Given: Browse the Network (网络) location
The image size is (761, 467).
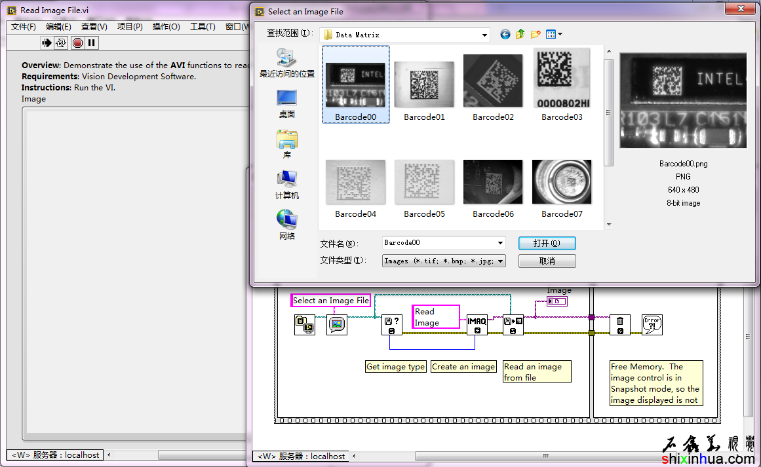Looking at the screenshot, I should 287,225.
